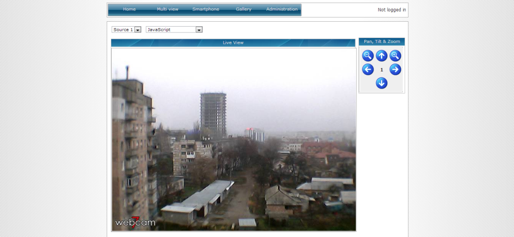Zoom in the camera with the plus magnifier

pos(395,56)
